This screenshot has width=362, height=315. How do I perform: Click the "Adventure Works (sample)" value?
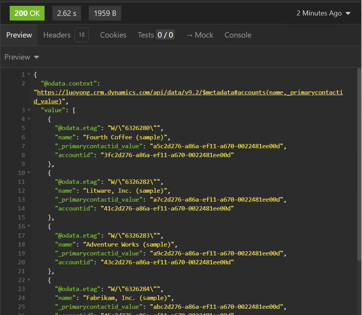tap(128, 245)
